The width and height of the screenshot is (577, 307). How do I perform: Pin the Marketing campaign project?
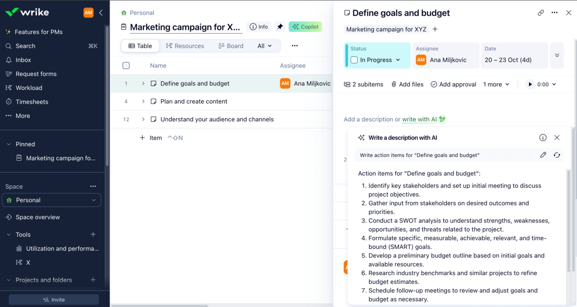click(x=280, y=26)
